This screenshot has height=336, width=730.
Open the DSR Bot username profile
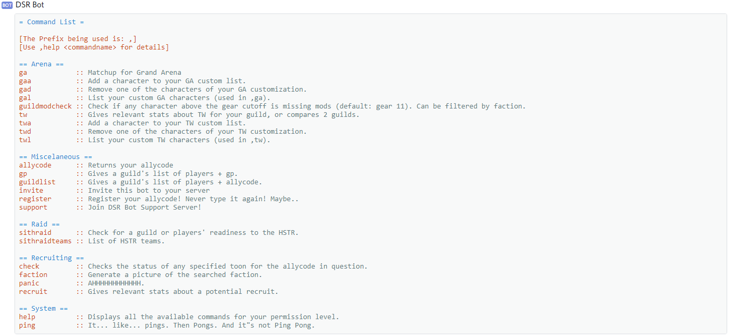point(30,5)
